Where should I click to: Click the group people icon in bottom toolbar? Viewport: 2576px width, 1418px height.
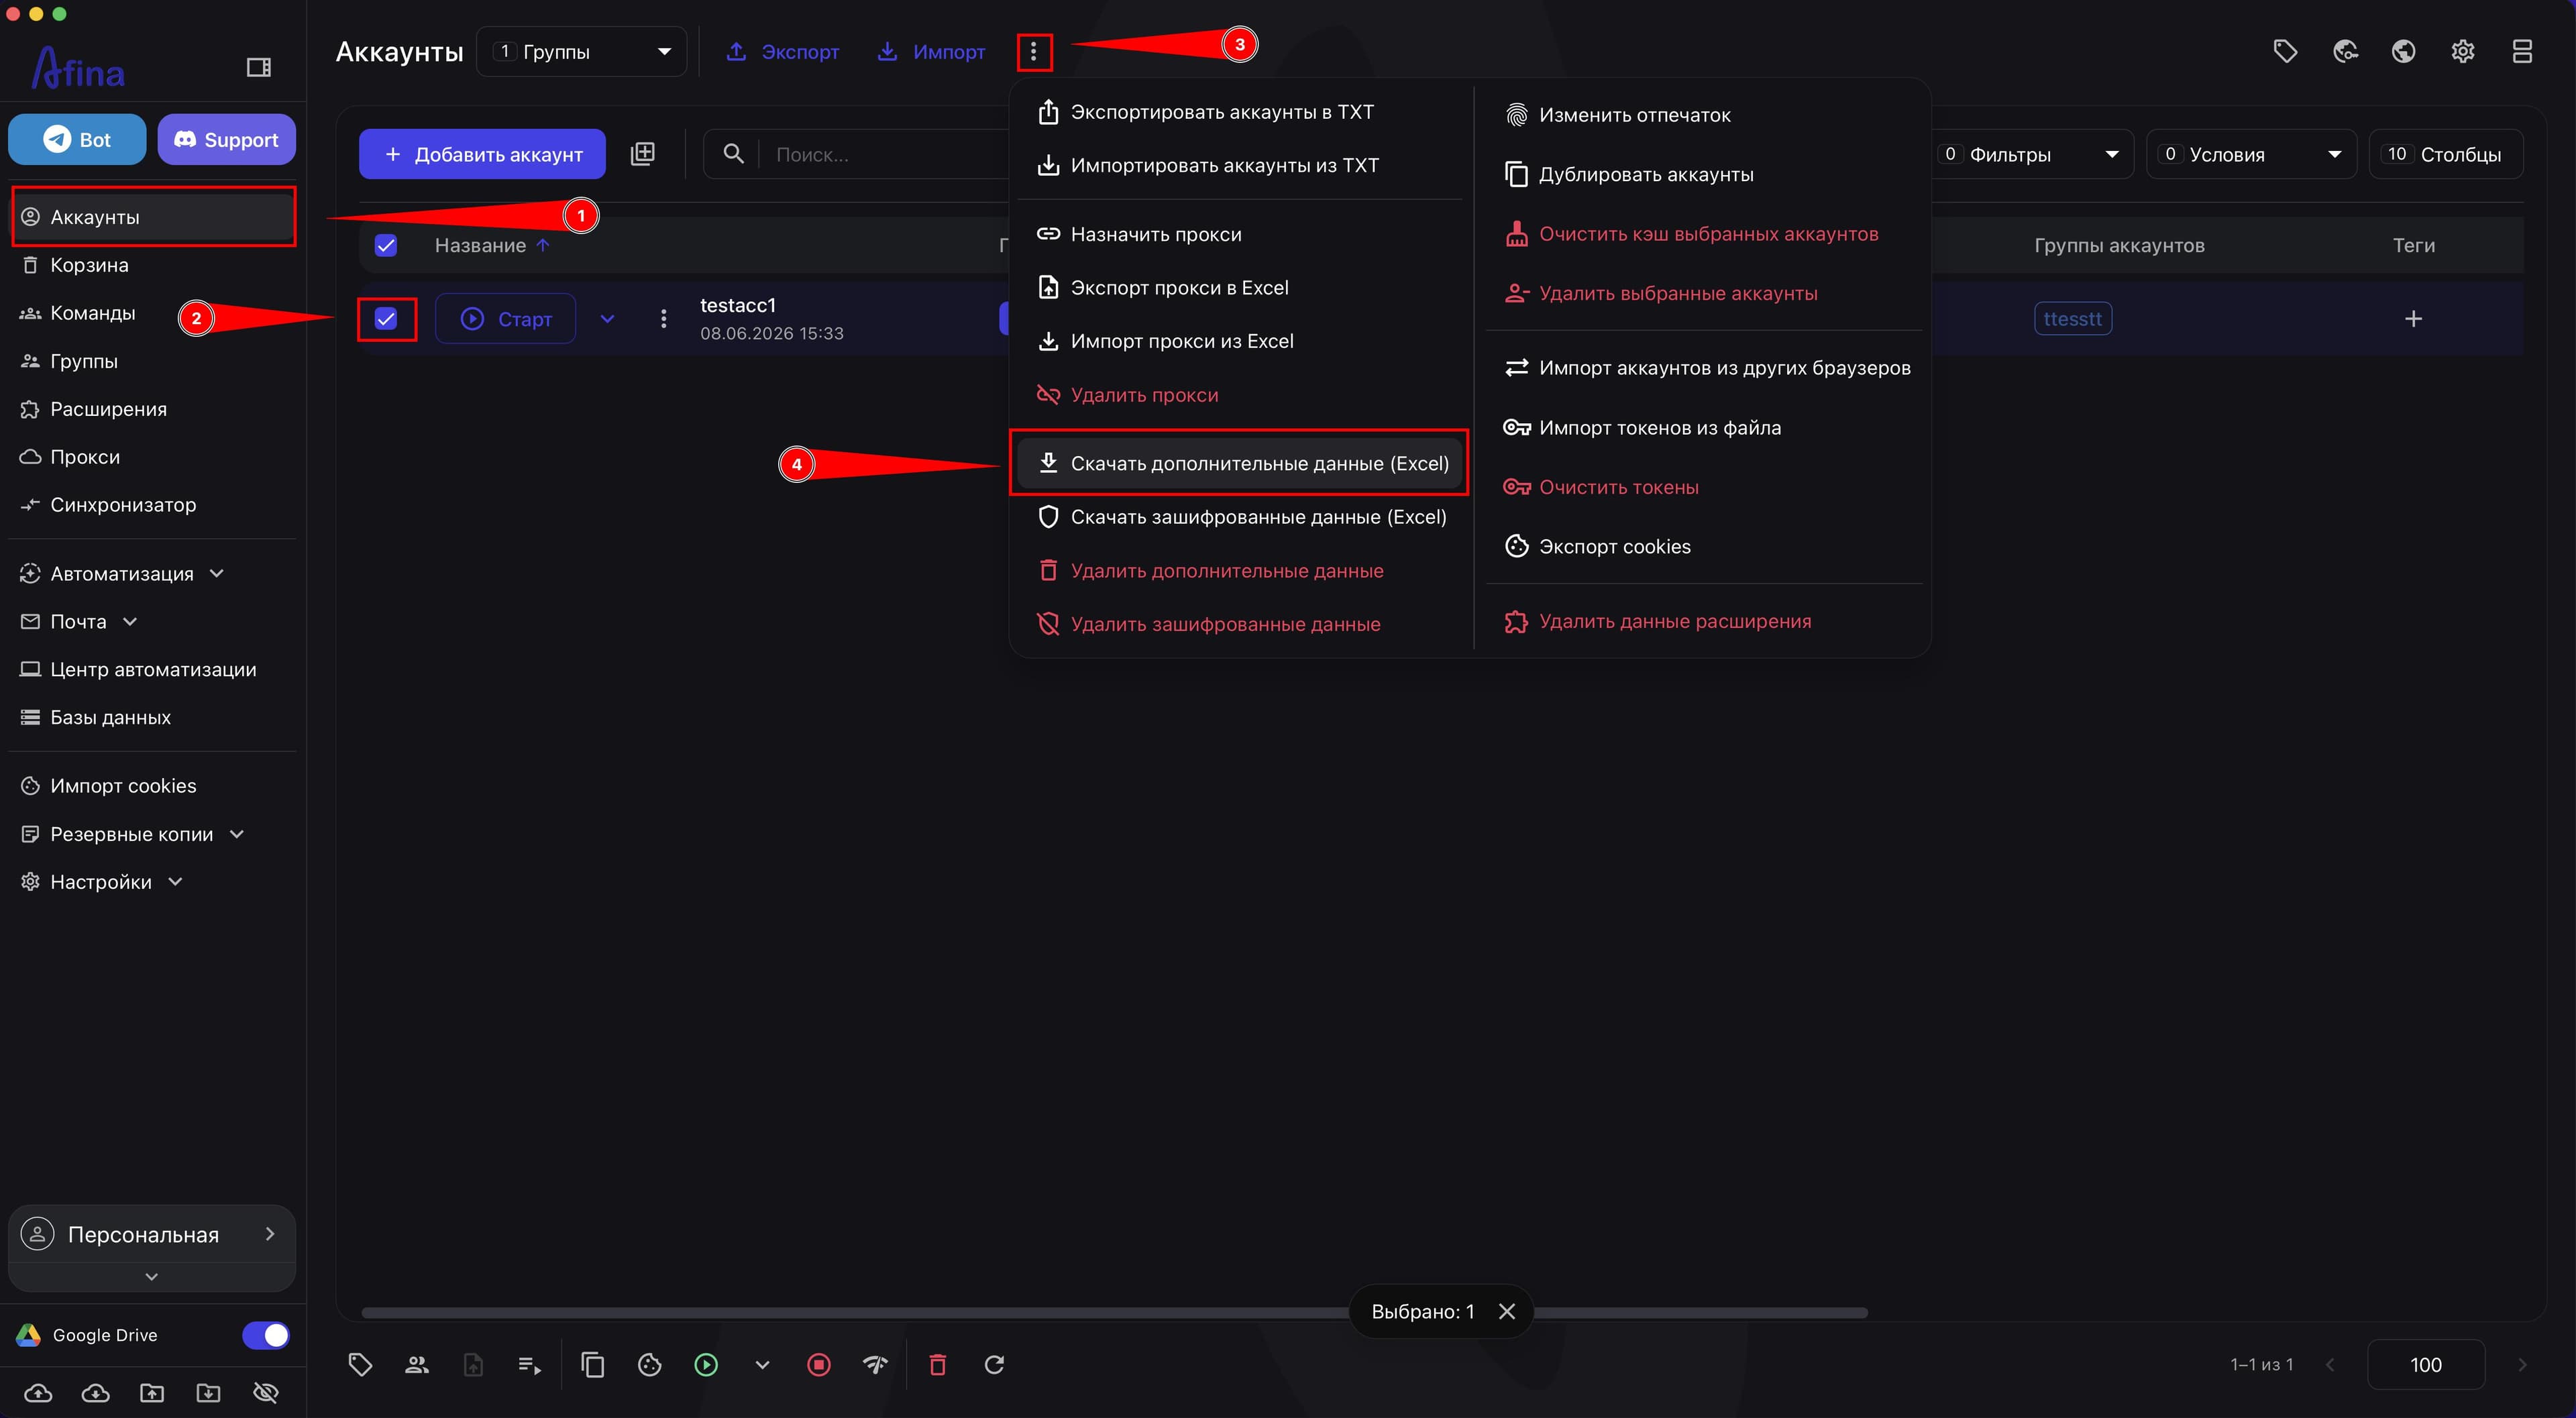pos(417,1365)
